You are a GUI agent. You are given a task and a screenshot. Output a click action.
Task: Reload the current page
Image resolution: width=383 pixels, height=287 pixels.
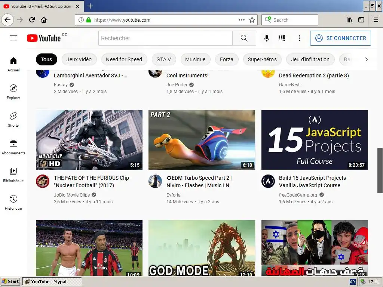click(32, 20)
